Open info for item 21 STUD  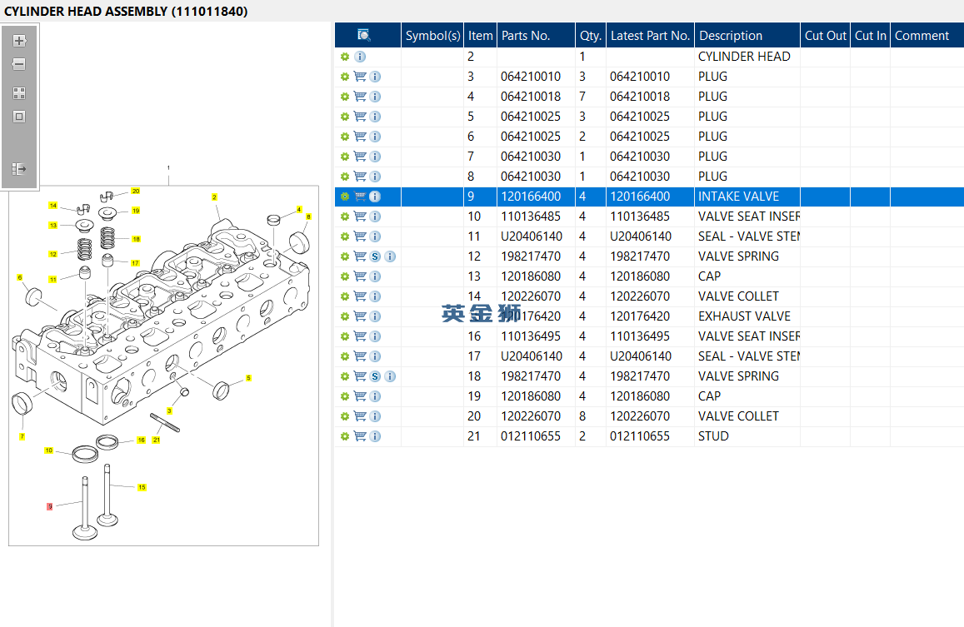(x=375, y=436)
